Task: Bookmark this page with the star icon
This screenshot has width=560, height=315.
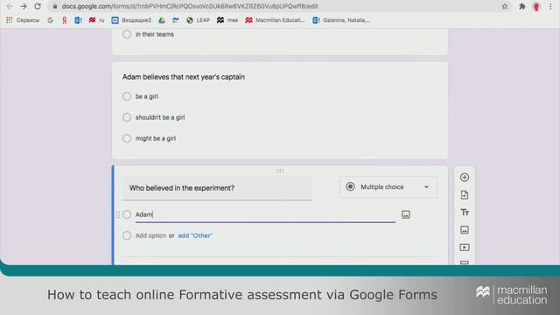Action: [505, 6]
